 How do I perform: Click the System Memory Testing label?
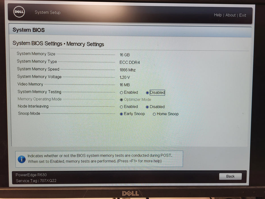coord(39,92)
